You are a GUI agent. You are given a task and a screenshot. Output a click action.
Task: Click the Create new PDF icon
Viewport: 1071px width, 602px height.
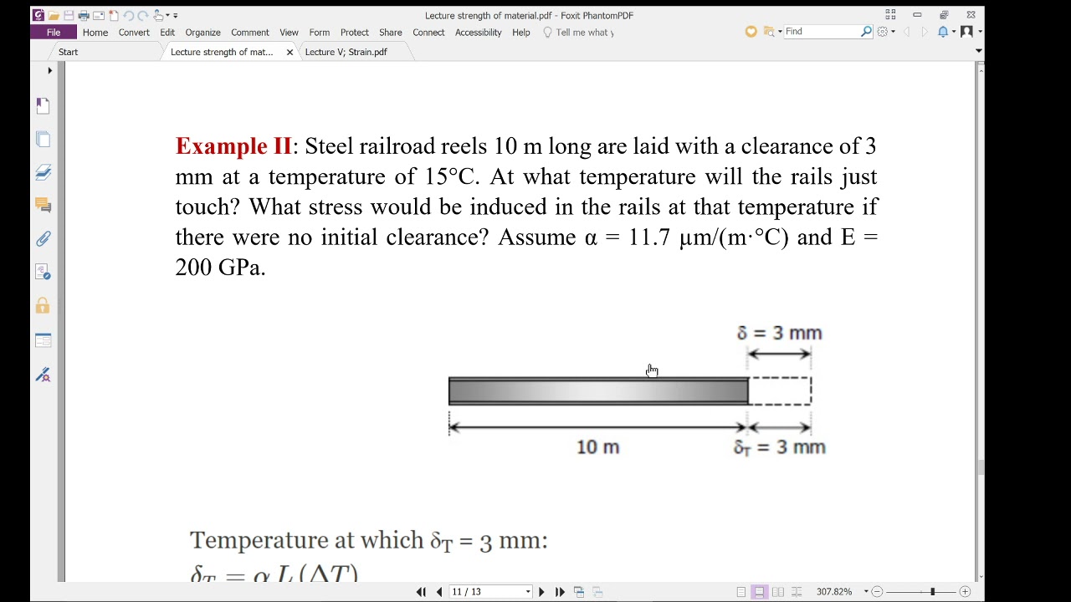(114, 15)
